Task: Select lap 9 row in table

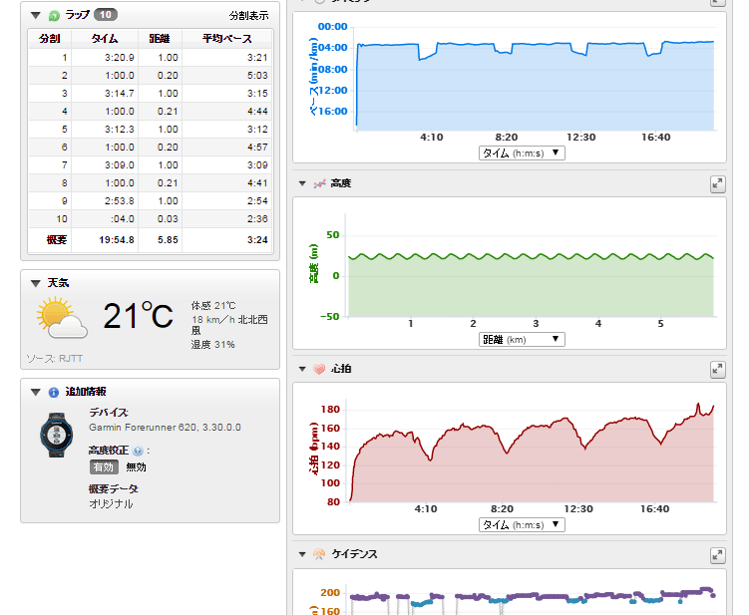Action: click(x=150, y=201)
